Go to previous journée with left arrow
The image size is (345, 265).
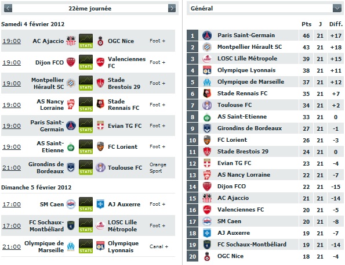[8, 8]
